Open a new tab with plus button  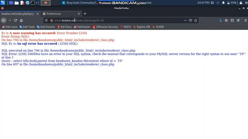[85, 14]
